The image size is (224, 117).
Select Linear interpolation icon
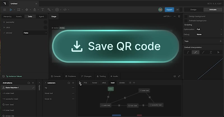pos(195,52)
